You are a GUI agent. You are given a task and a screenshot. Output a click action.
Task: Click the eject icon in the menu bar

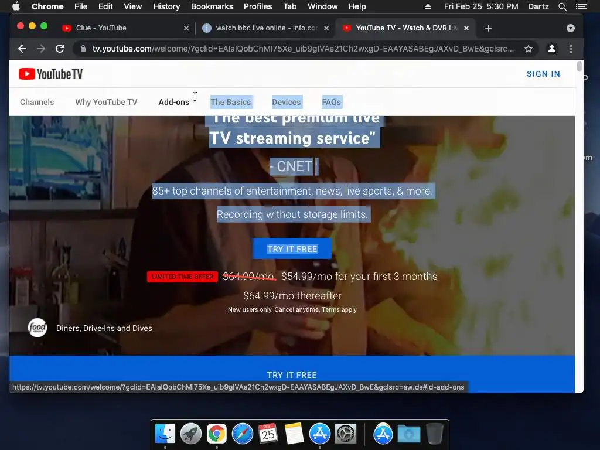428,6
